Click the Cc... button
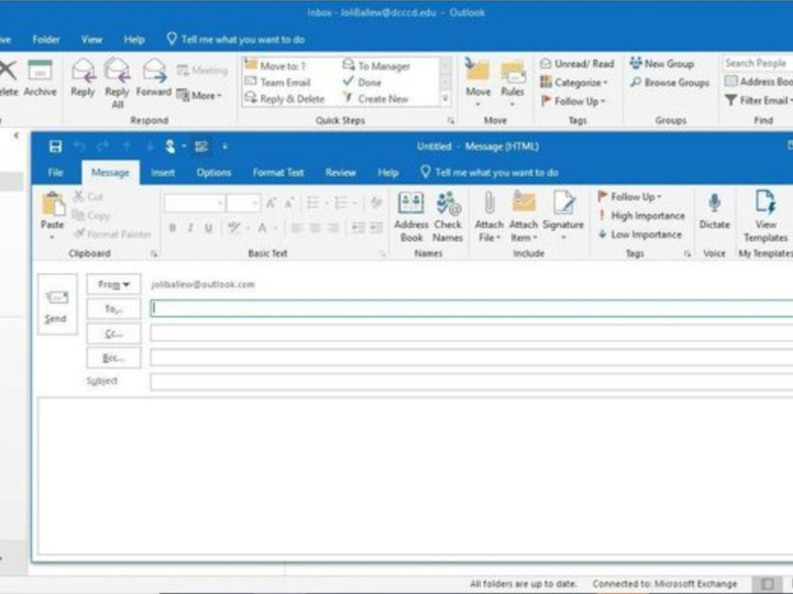 click(113, 333)
